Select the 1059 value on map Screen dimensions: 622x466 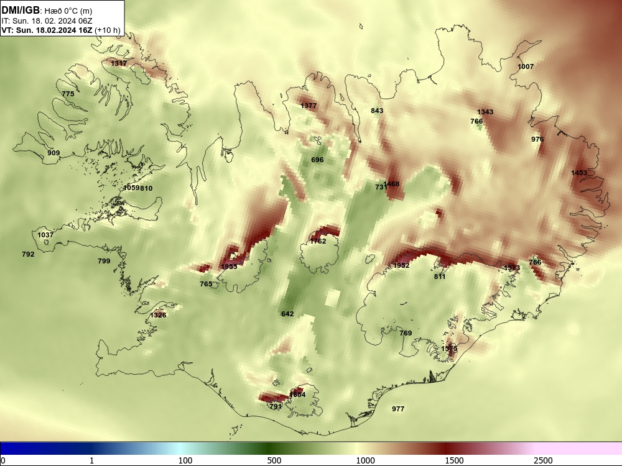(x=131, y=188)
